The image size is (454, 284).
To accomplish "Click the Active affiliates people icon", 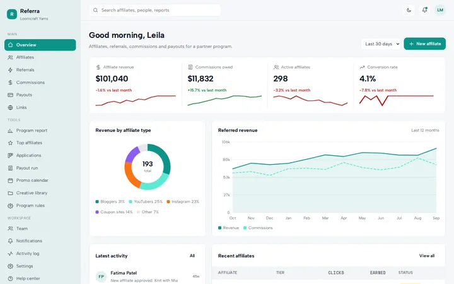I will 276,68.
